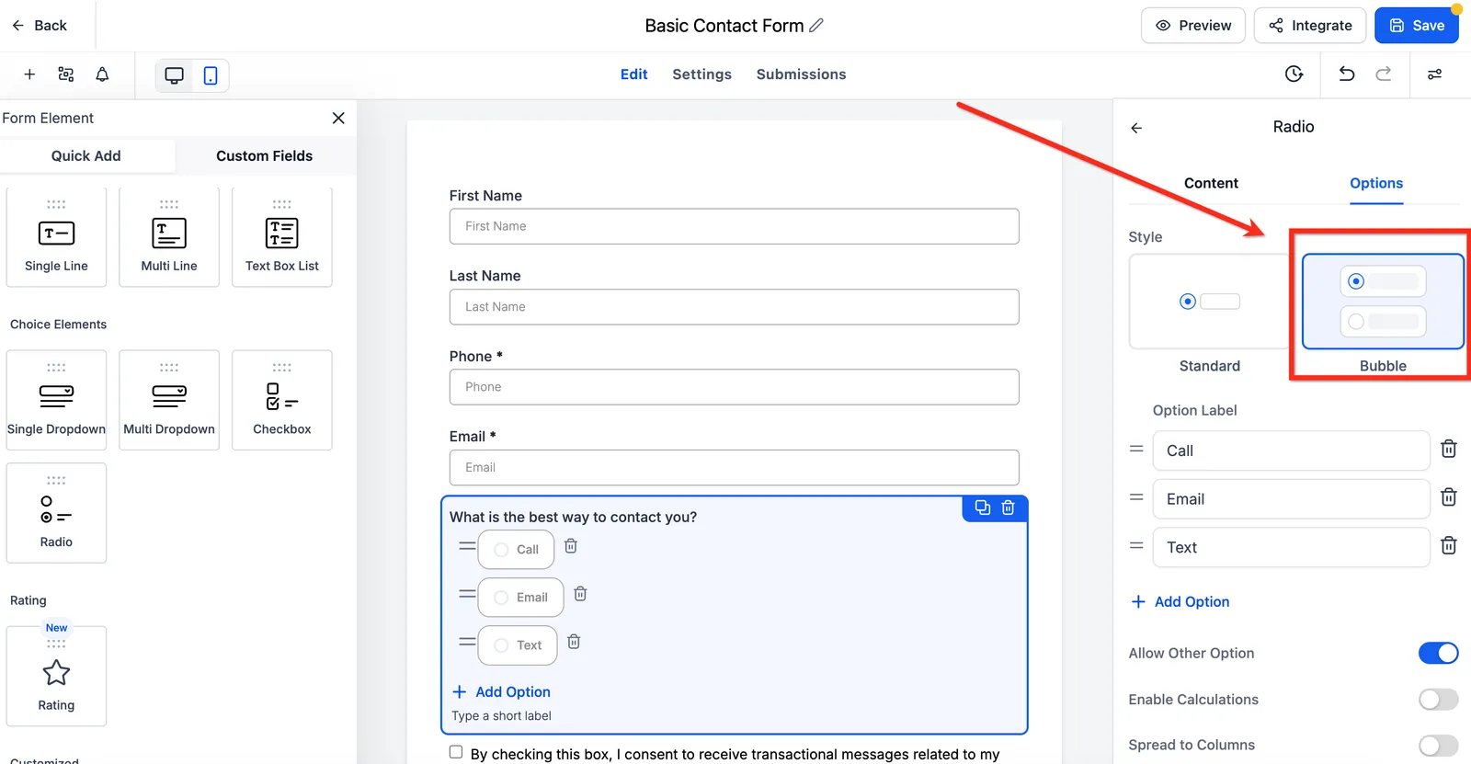This screenshot has height=764, width=1471.
Task: Toggle off Allow Other Option
Action: pyautogui.click(x=1438, y=653)
